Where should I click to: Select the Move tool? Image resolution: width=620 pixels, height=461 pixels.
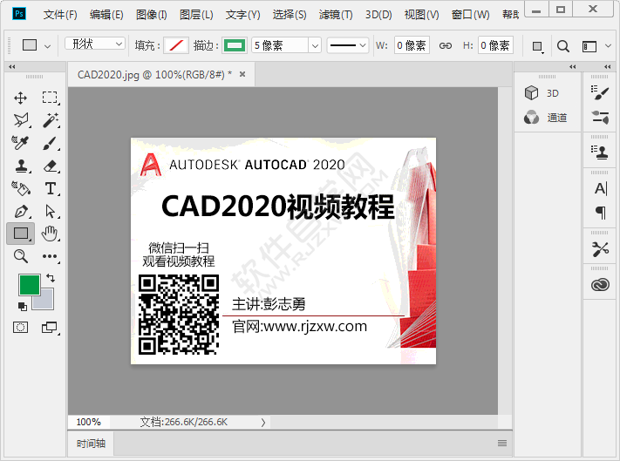[21, 98]
